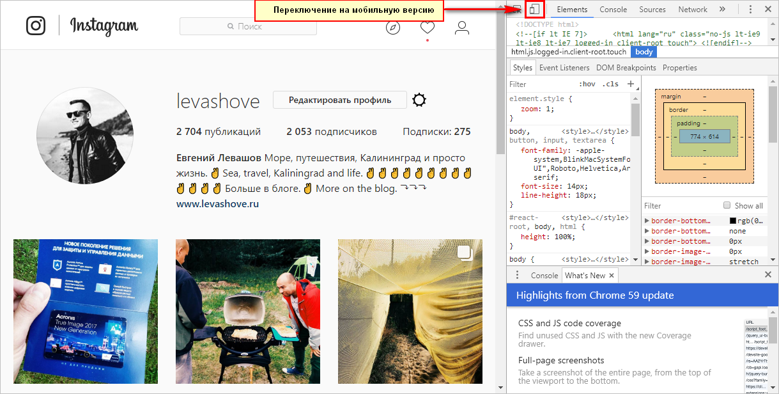Click the zoom: 1 property in element.style
The width and height of the screenshot is (779, 394).
(x=537, y=109)
